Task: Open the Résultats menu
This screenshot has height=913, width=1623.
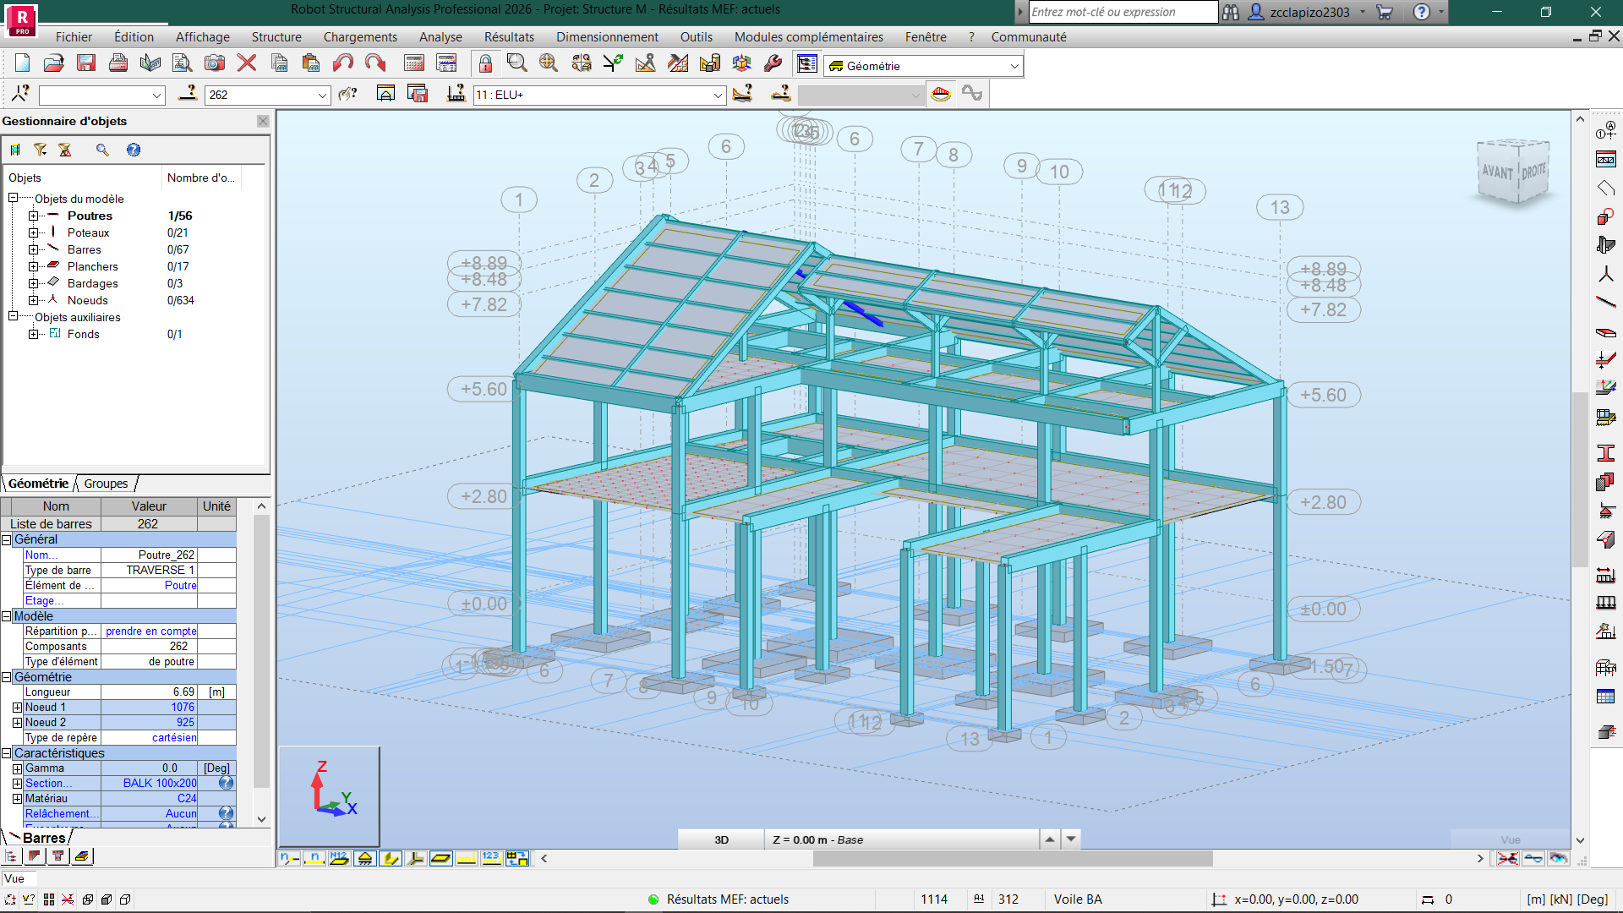Action: click(x=509, y=37)
